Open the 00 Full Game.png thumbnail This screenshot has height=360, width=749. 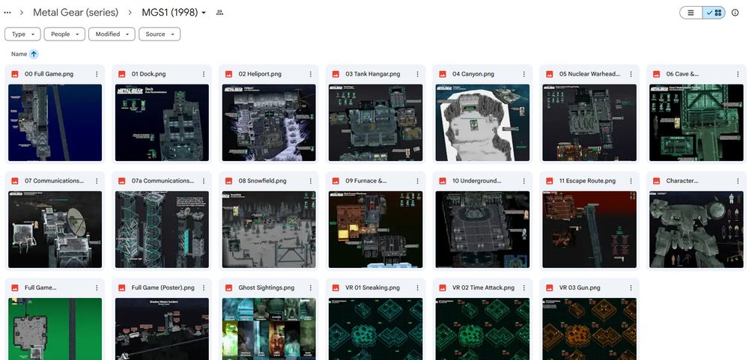pos(55,123)
